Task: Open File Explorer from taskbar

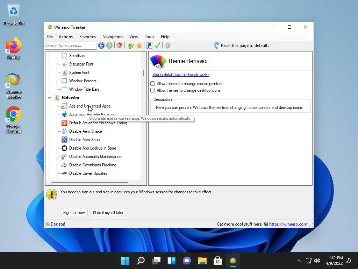Action: pos(202,261)
